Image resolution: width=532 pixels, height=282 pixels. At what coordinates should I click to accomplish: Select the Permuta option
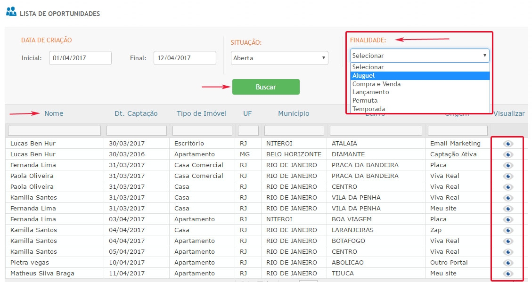point(365,100)
